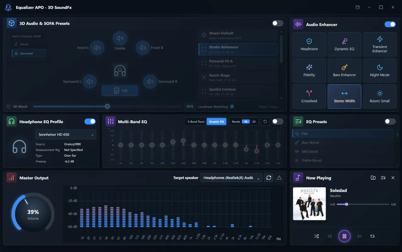Click the Front L speaker icon
The height and width of the screenshot is (252, 402).
tap(97, 48)
